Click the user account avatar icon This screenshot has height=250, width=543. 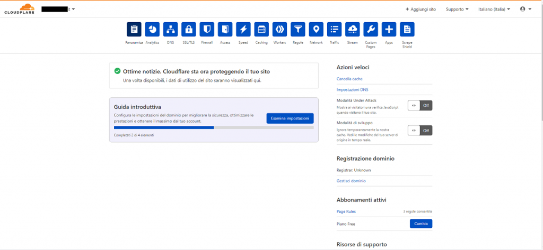(522, 10)
